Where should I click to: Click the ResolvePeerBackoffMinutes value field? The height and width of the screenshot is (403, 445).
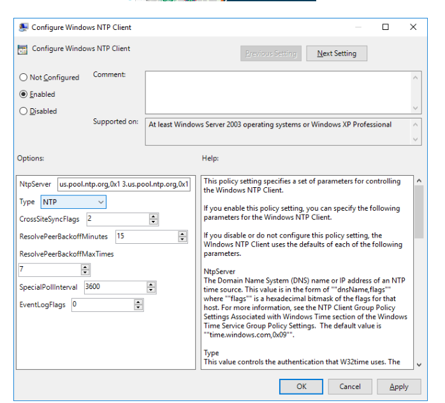point(147,237)
